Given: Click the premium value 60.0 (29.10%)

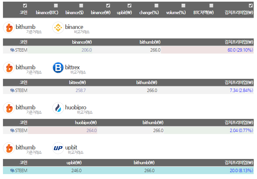Looking at the screenshot, I should point(240,50).
